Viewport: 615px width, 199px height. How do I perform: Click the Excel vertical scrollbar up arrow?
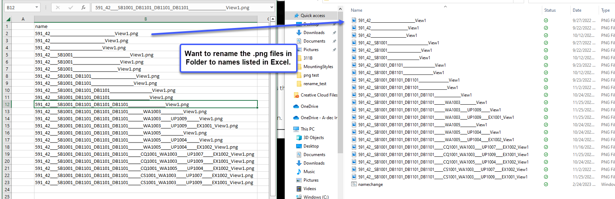coord(273,19)
